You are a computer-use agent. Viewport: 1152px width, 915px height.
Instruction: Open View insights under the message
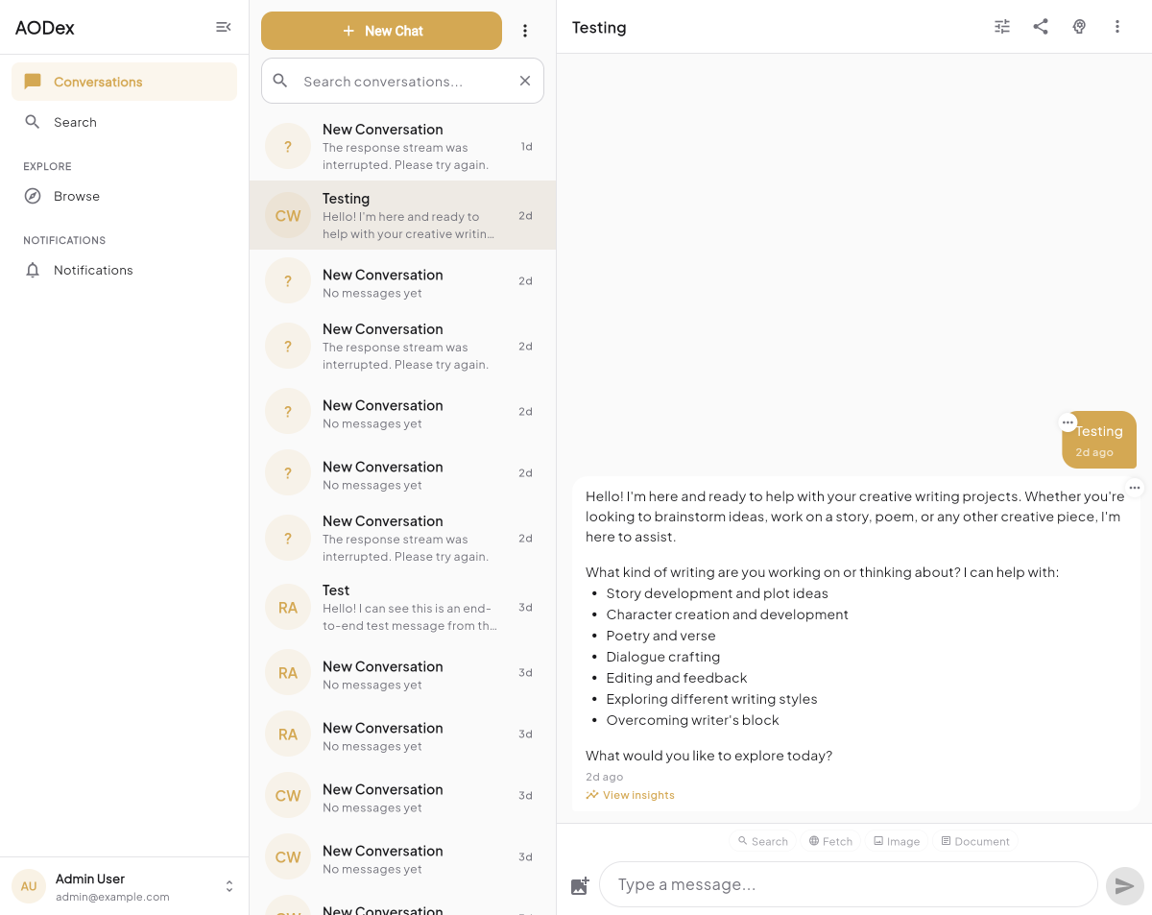pos(630,795)
